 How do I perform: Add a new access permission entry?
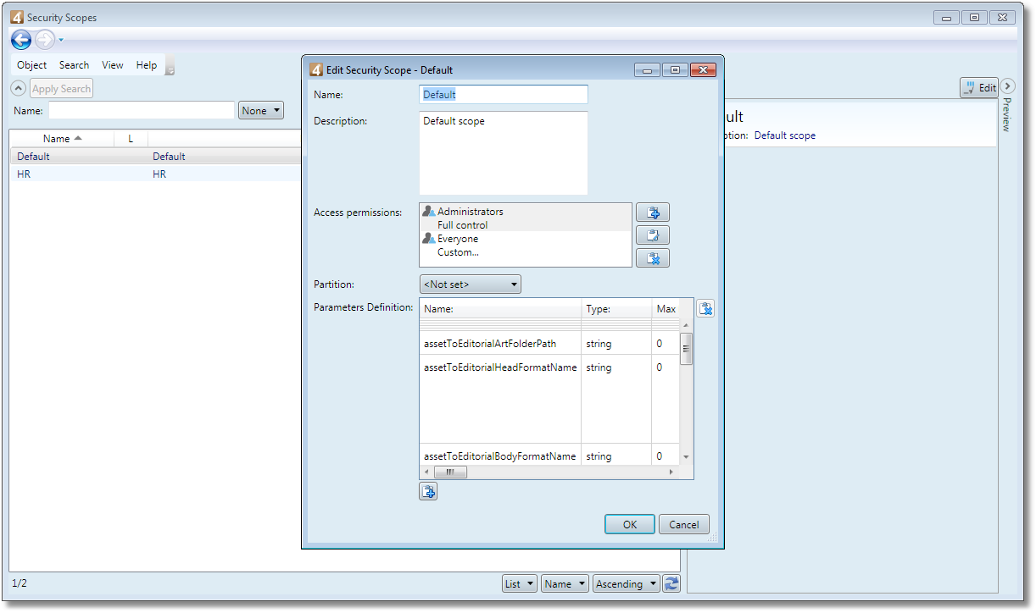click(x=653, y=213)
